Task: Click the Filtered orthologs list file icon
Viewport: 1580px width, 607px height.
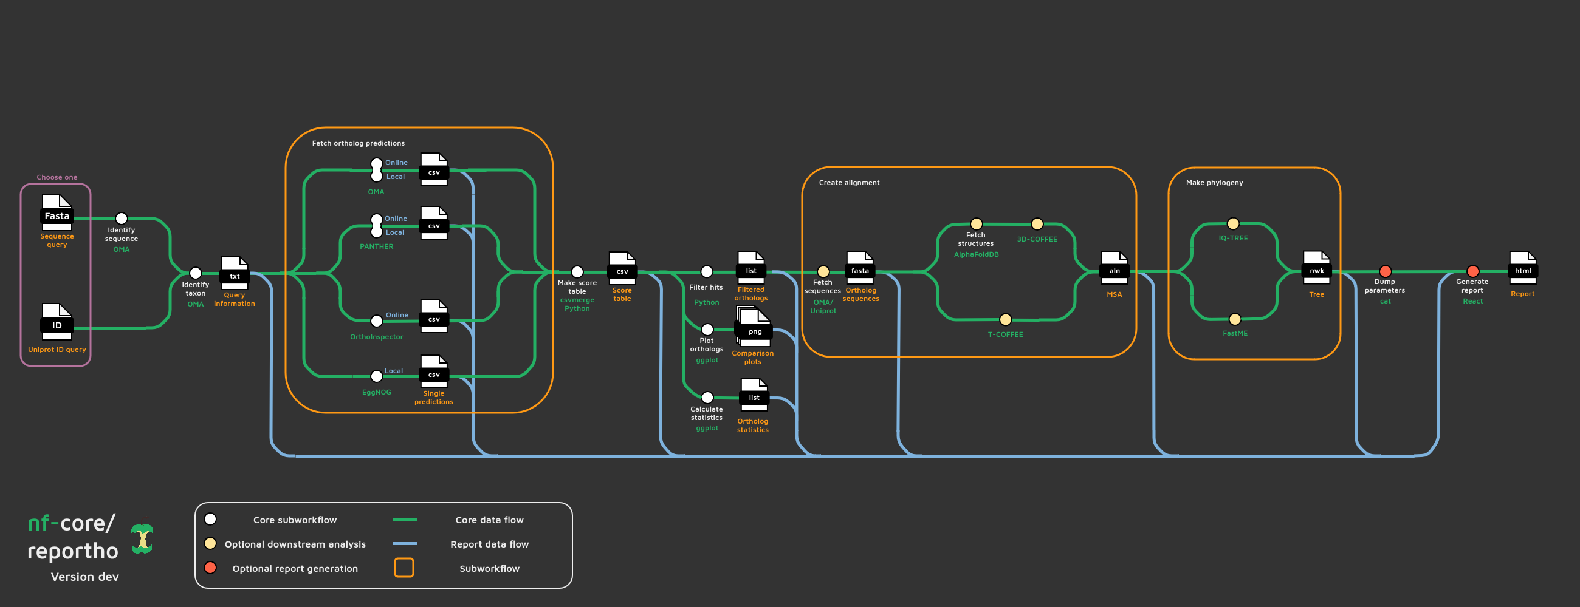Action: click(x=750, y=268)
